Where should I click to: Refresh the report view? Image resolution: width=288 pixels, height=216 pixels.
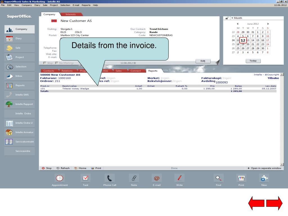pos(63,168)
